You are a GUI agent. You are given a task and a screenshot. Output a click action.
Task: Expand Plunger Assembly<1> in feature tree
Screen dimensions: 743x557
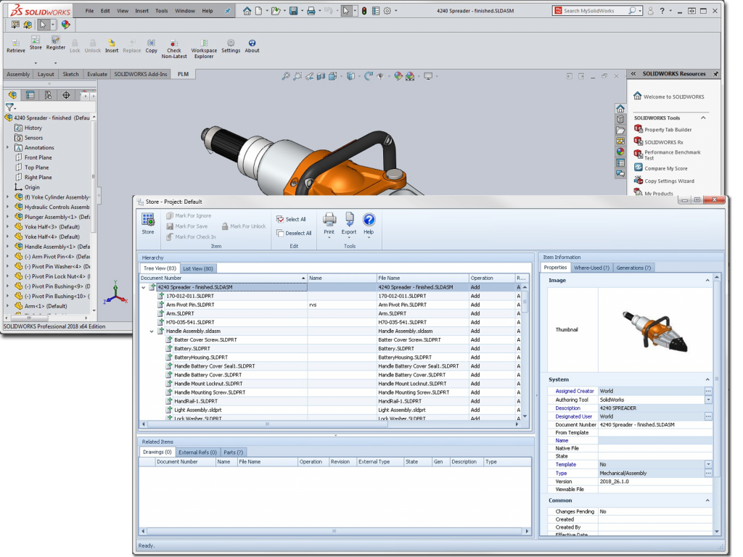click(x=7, y=217)
